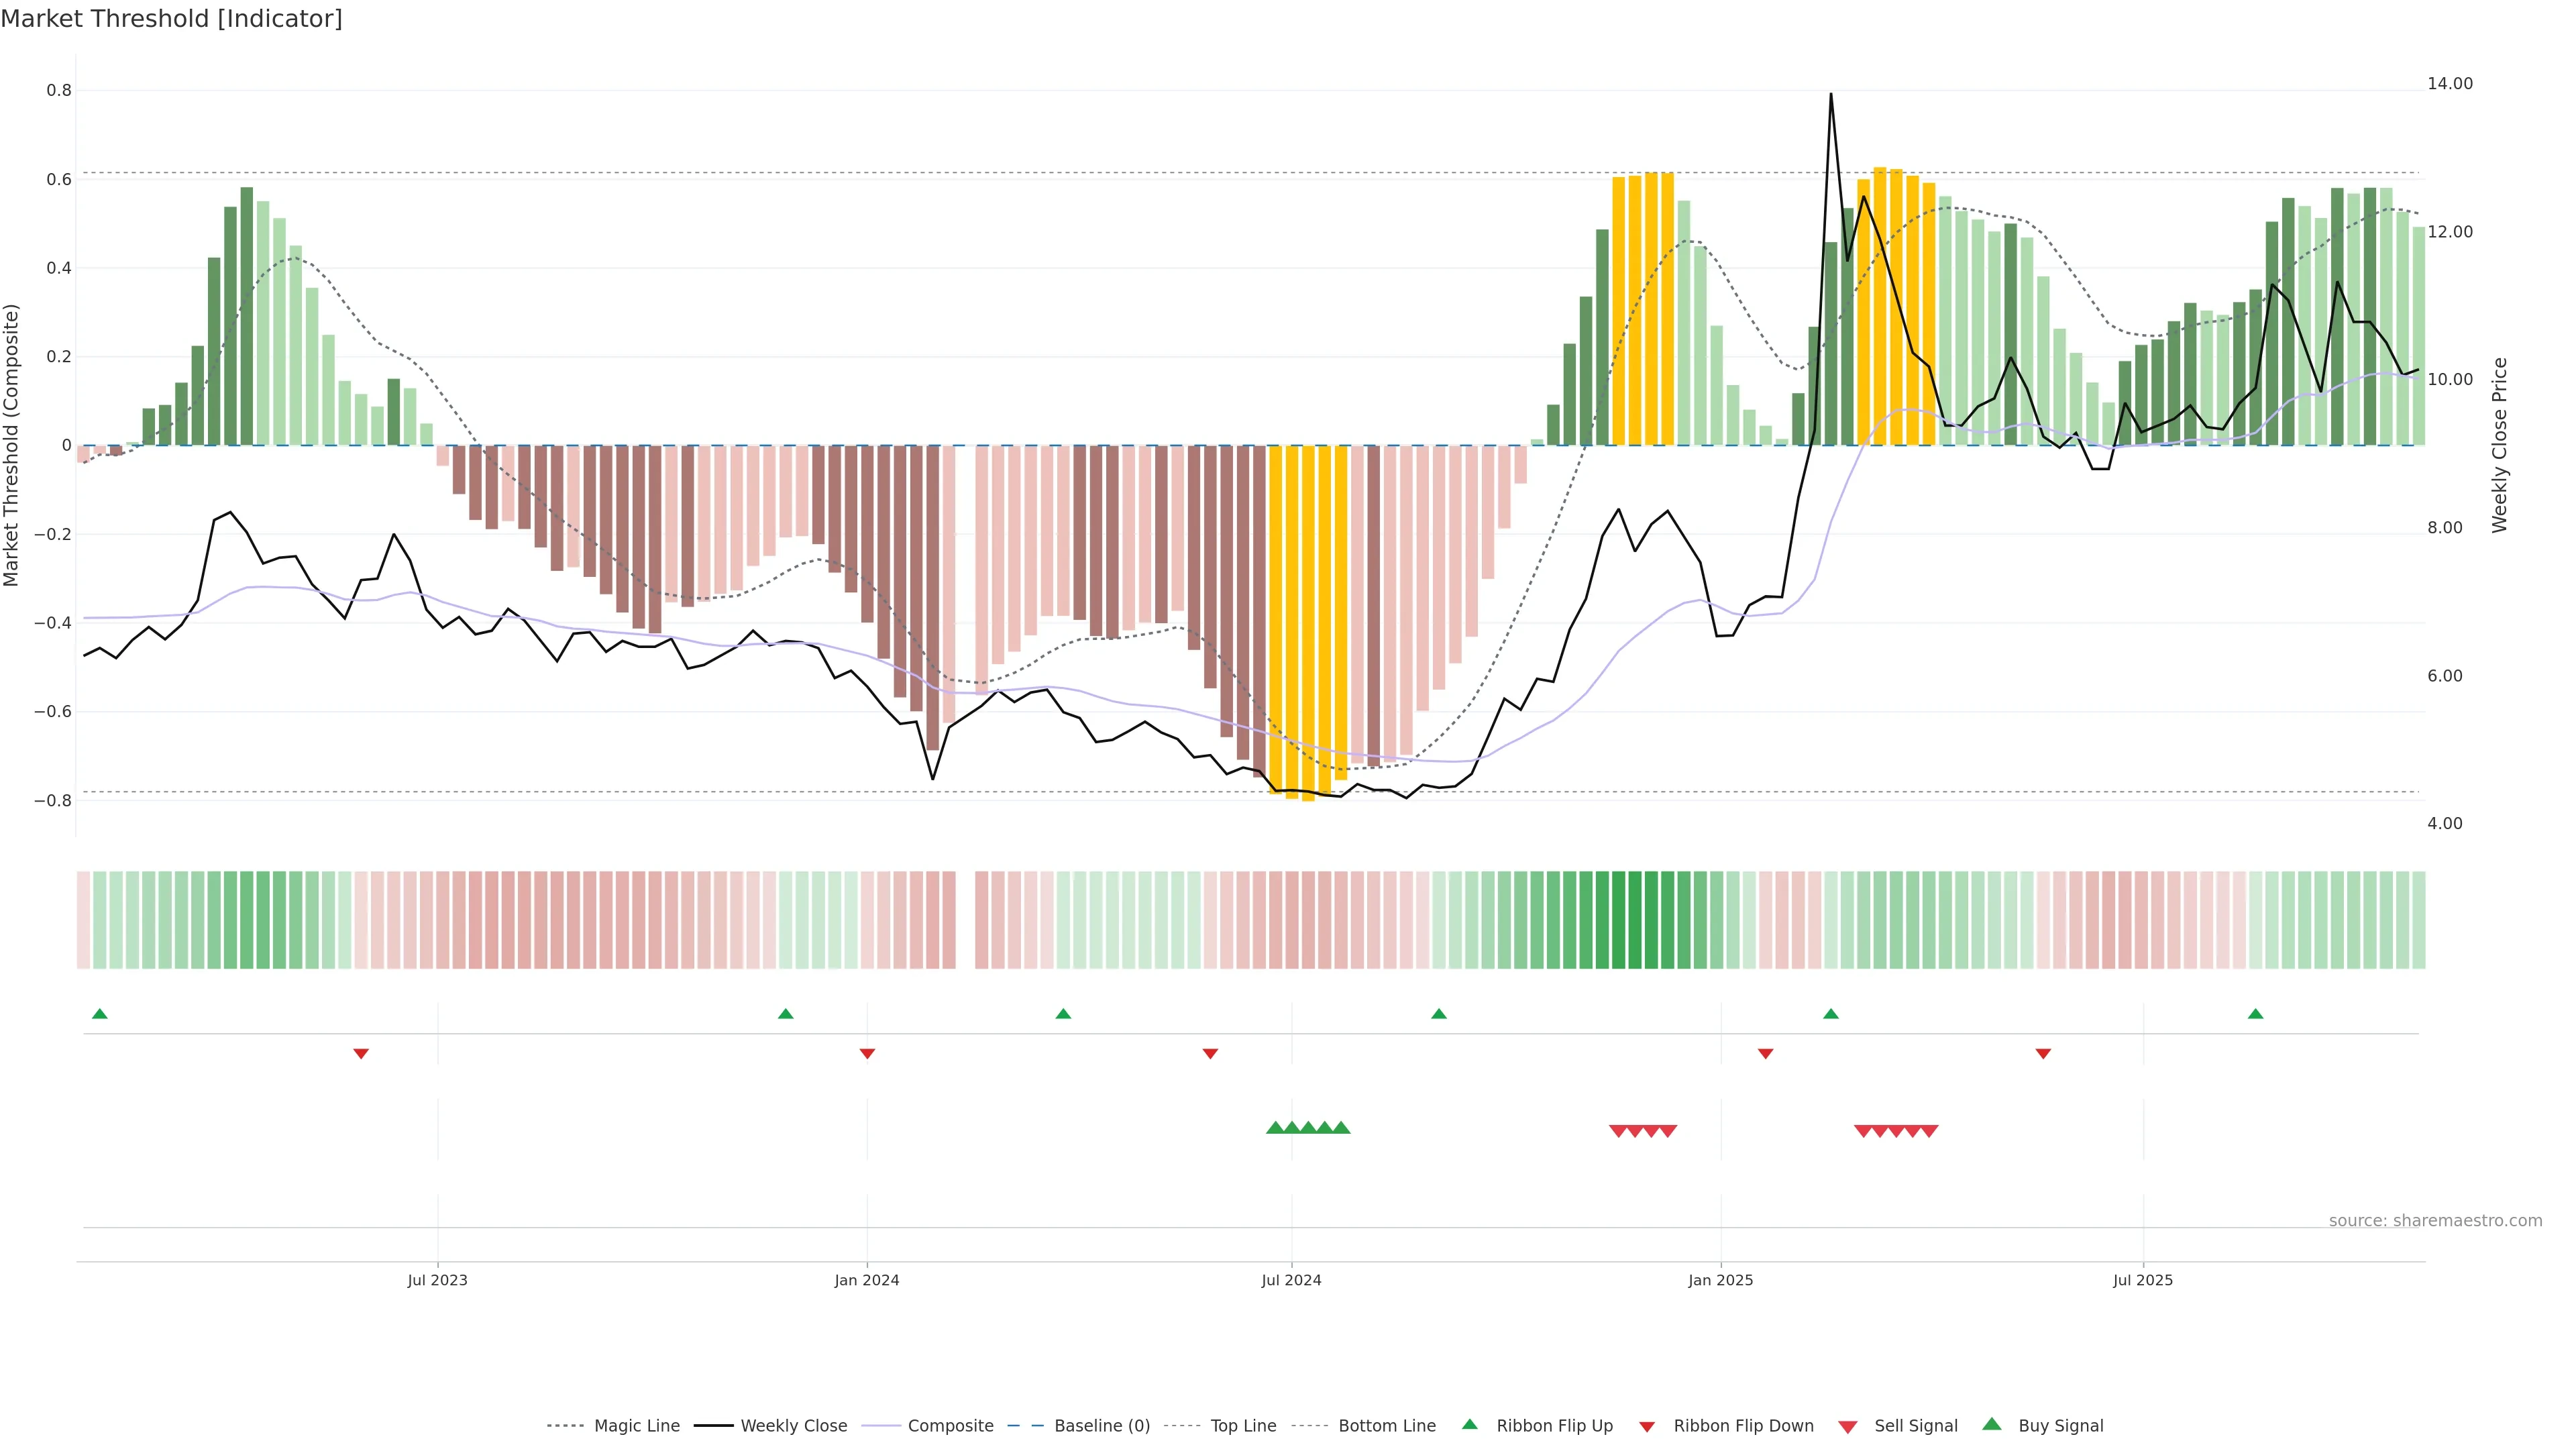Click the Market Threshold [Indicator] chart title
2576x1449 pixels.
[x=171, y=19]
